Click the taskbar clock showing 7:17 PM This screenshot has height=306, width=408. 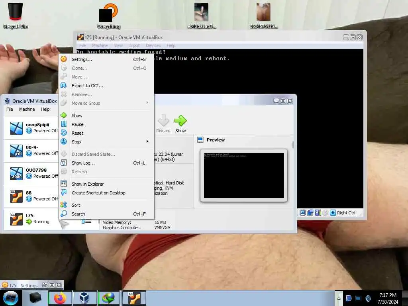tap(388, 298)
